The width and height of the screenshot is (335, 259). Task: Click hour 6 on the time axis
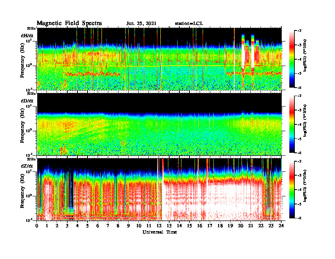click(98, 226)
